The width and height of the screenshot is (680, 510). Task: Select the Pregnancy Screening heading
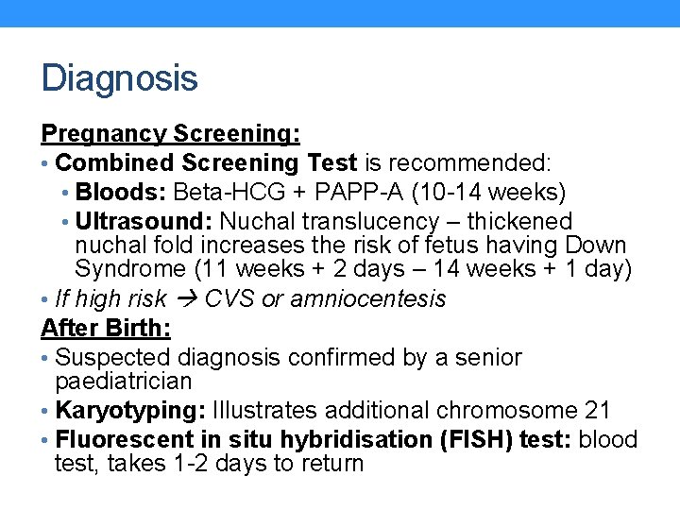point(170,134)
